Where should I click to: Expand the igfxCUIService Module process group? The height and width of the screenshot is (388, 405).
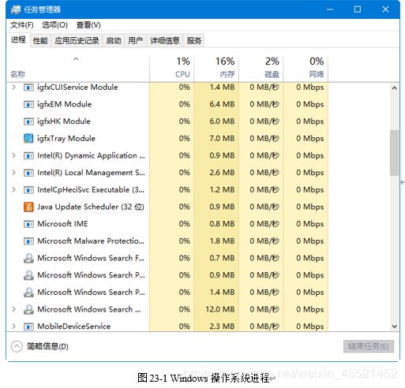pyautogui.click(x=14, y=87)
